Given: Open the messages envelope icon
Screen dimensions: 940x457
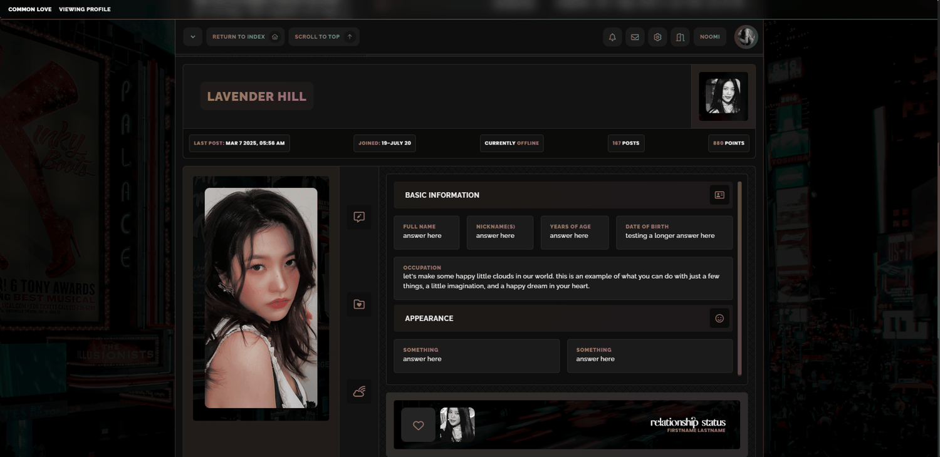Looking at the screenshot, I should 635,37.
